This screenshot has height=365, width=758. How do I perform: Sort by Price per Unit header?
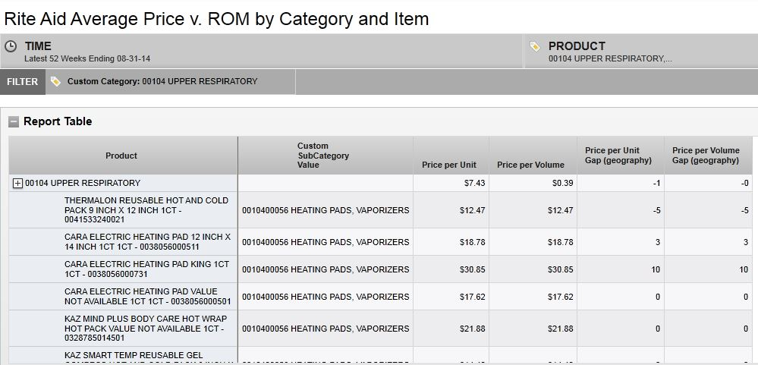(x=449, y=165)
